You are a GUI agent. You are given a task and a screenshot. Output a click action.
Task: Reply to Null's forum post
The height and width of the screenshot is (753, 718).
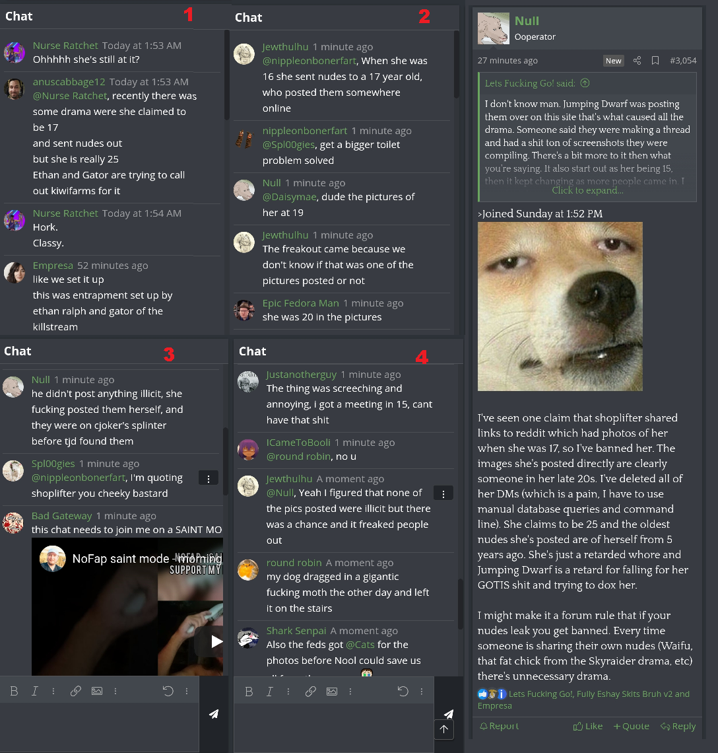(678, 726)
